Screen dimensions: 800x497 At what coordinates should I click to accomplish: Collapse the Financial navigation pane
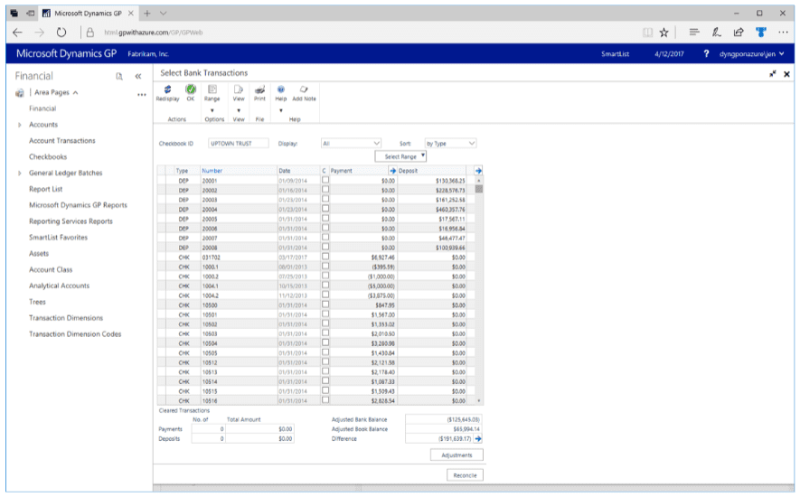[137, 76]
